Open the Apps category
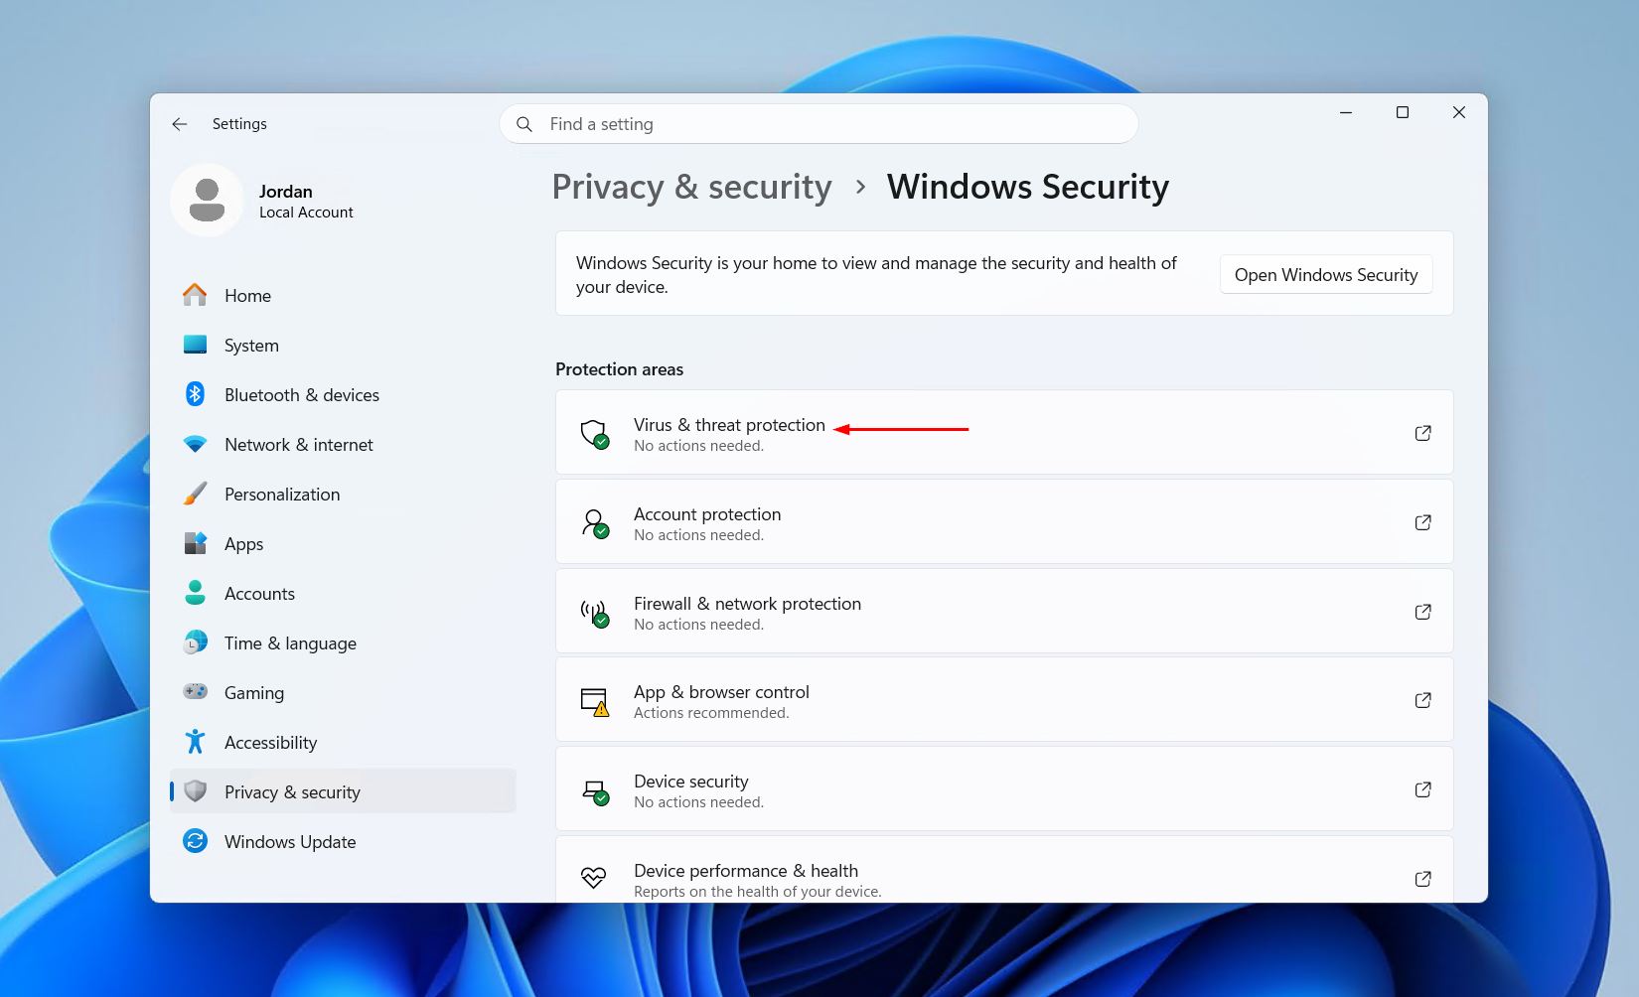This screenshot has width=1639, height=997. coord(343,543)
